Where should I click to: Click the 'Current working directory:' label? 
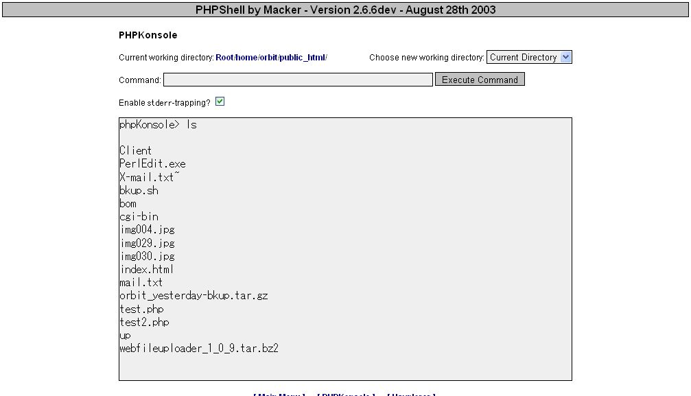click(x=166, y=58)
